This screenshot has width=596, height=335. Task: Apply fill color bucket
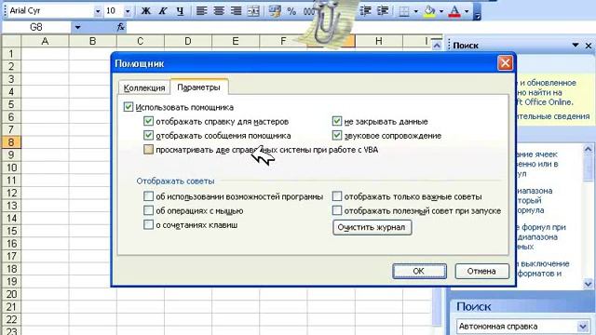click(x=430, y=11)
